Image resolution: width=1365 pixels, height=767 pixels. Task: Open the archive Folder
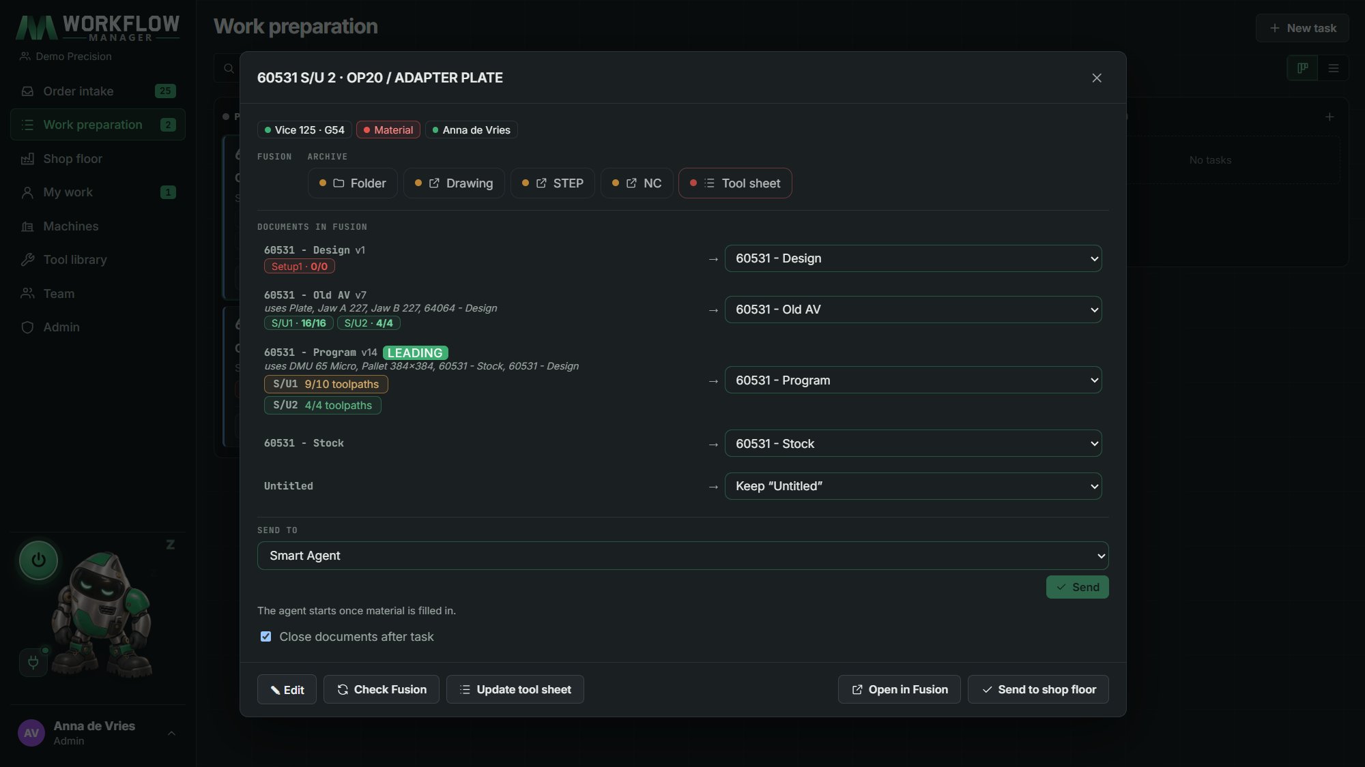(352, 183)
